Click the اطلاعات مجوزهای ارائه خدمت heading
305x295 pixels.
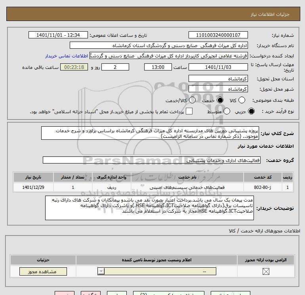265,231
